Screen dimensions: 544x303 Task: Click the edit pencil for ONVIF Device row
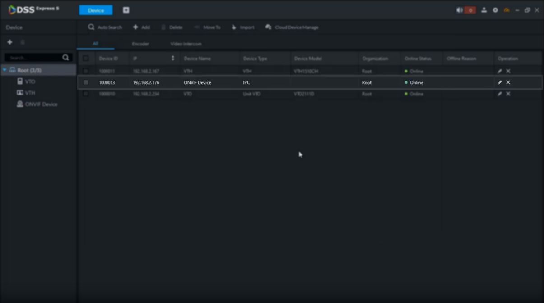coord(499,82)
